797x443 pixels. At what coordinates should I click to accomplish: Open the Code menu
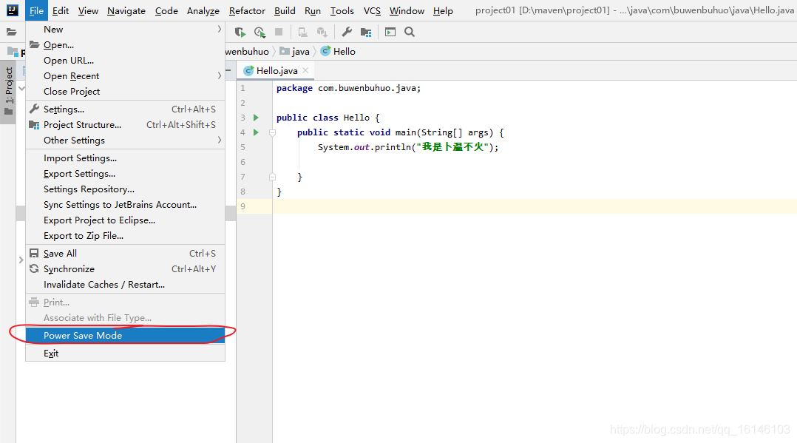[166, 10]
